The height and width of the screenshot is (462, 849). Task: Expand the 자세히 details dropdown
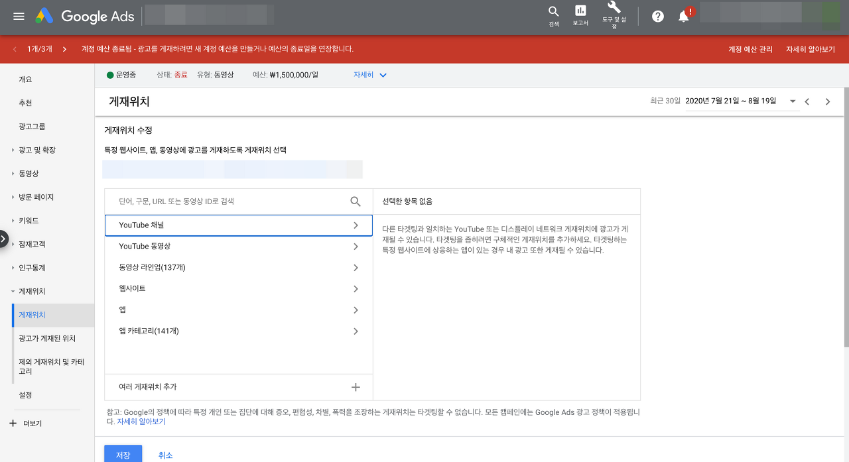[x=370, y=75]
